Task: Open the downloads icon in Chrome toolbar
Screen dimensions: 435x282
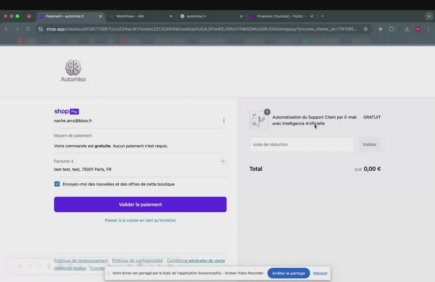Action: 407,29
